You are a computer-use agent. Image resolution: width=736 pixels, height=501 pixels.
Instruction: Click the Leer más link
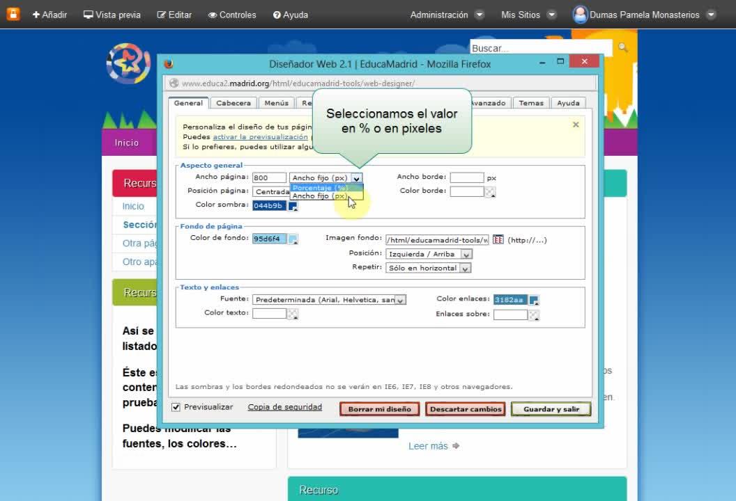pos(428,446)
